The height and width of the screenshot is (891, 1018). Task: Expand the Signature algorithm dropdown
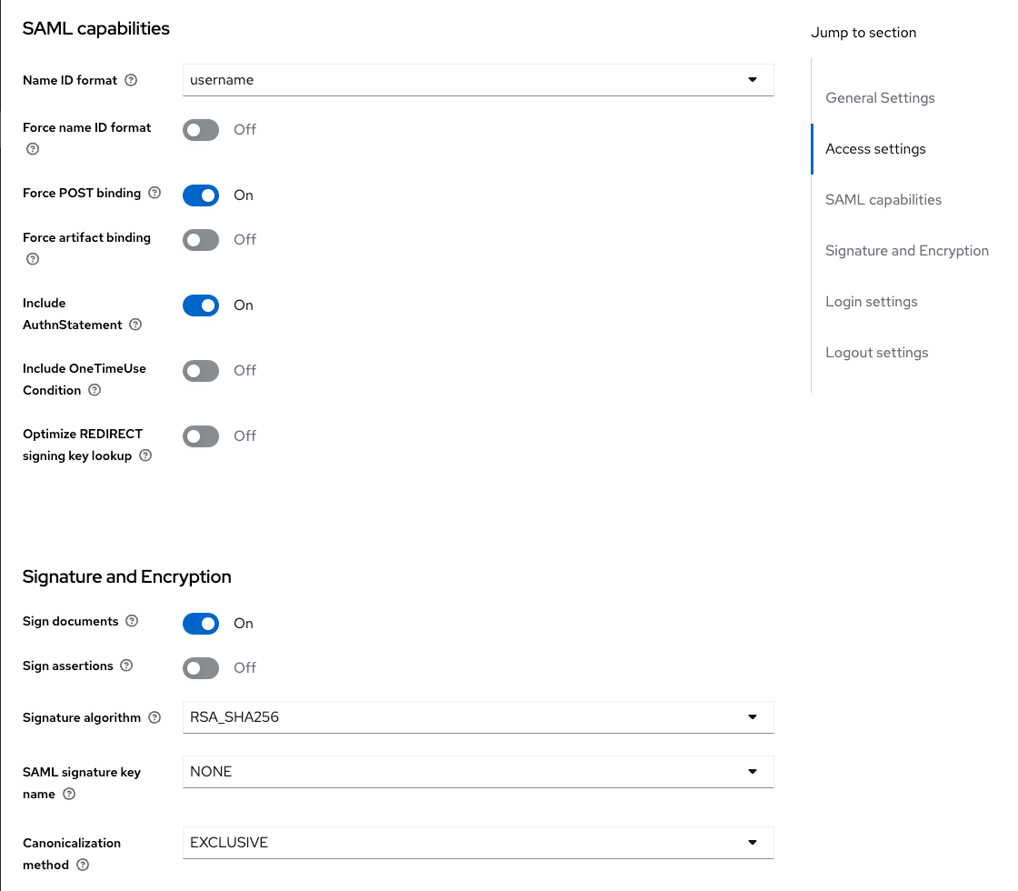point(478,717)
